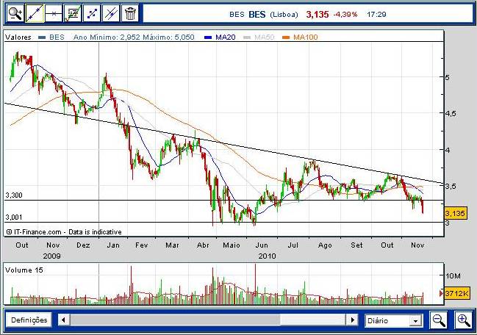Click the 3,135 current price label

click(455, 213)
